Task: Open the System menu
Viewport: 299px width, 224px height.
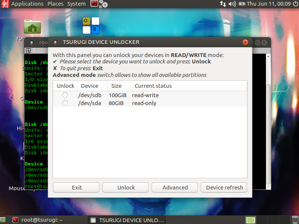Action: (76, 4)
